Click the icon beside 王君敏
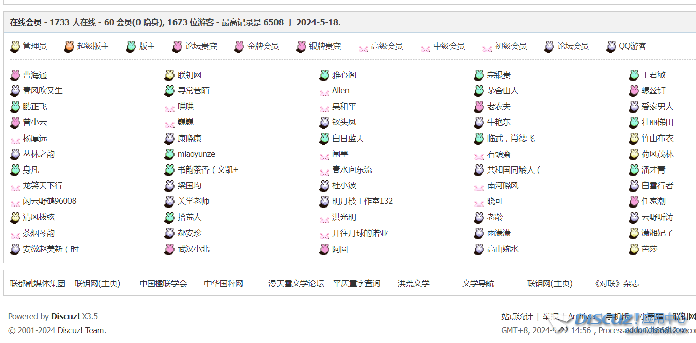The image size is (696, 343). point(634,75)
